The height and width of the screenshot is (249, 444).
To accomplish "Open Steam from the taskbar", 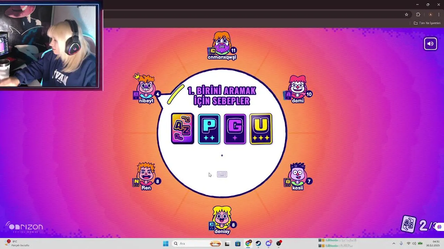I will coord(258,244).
